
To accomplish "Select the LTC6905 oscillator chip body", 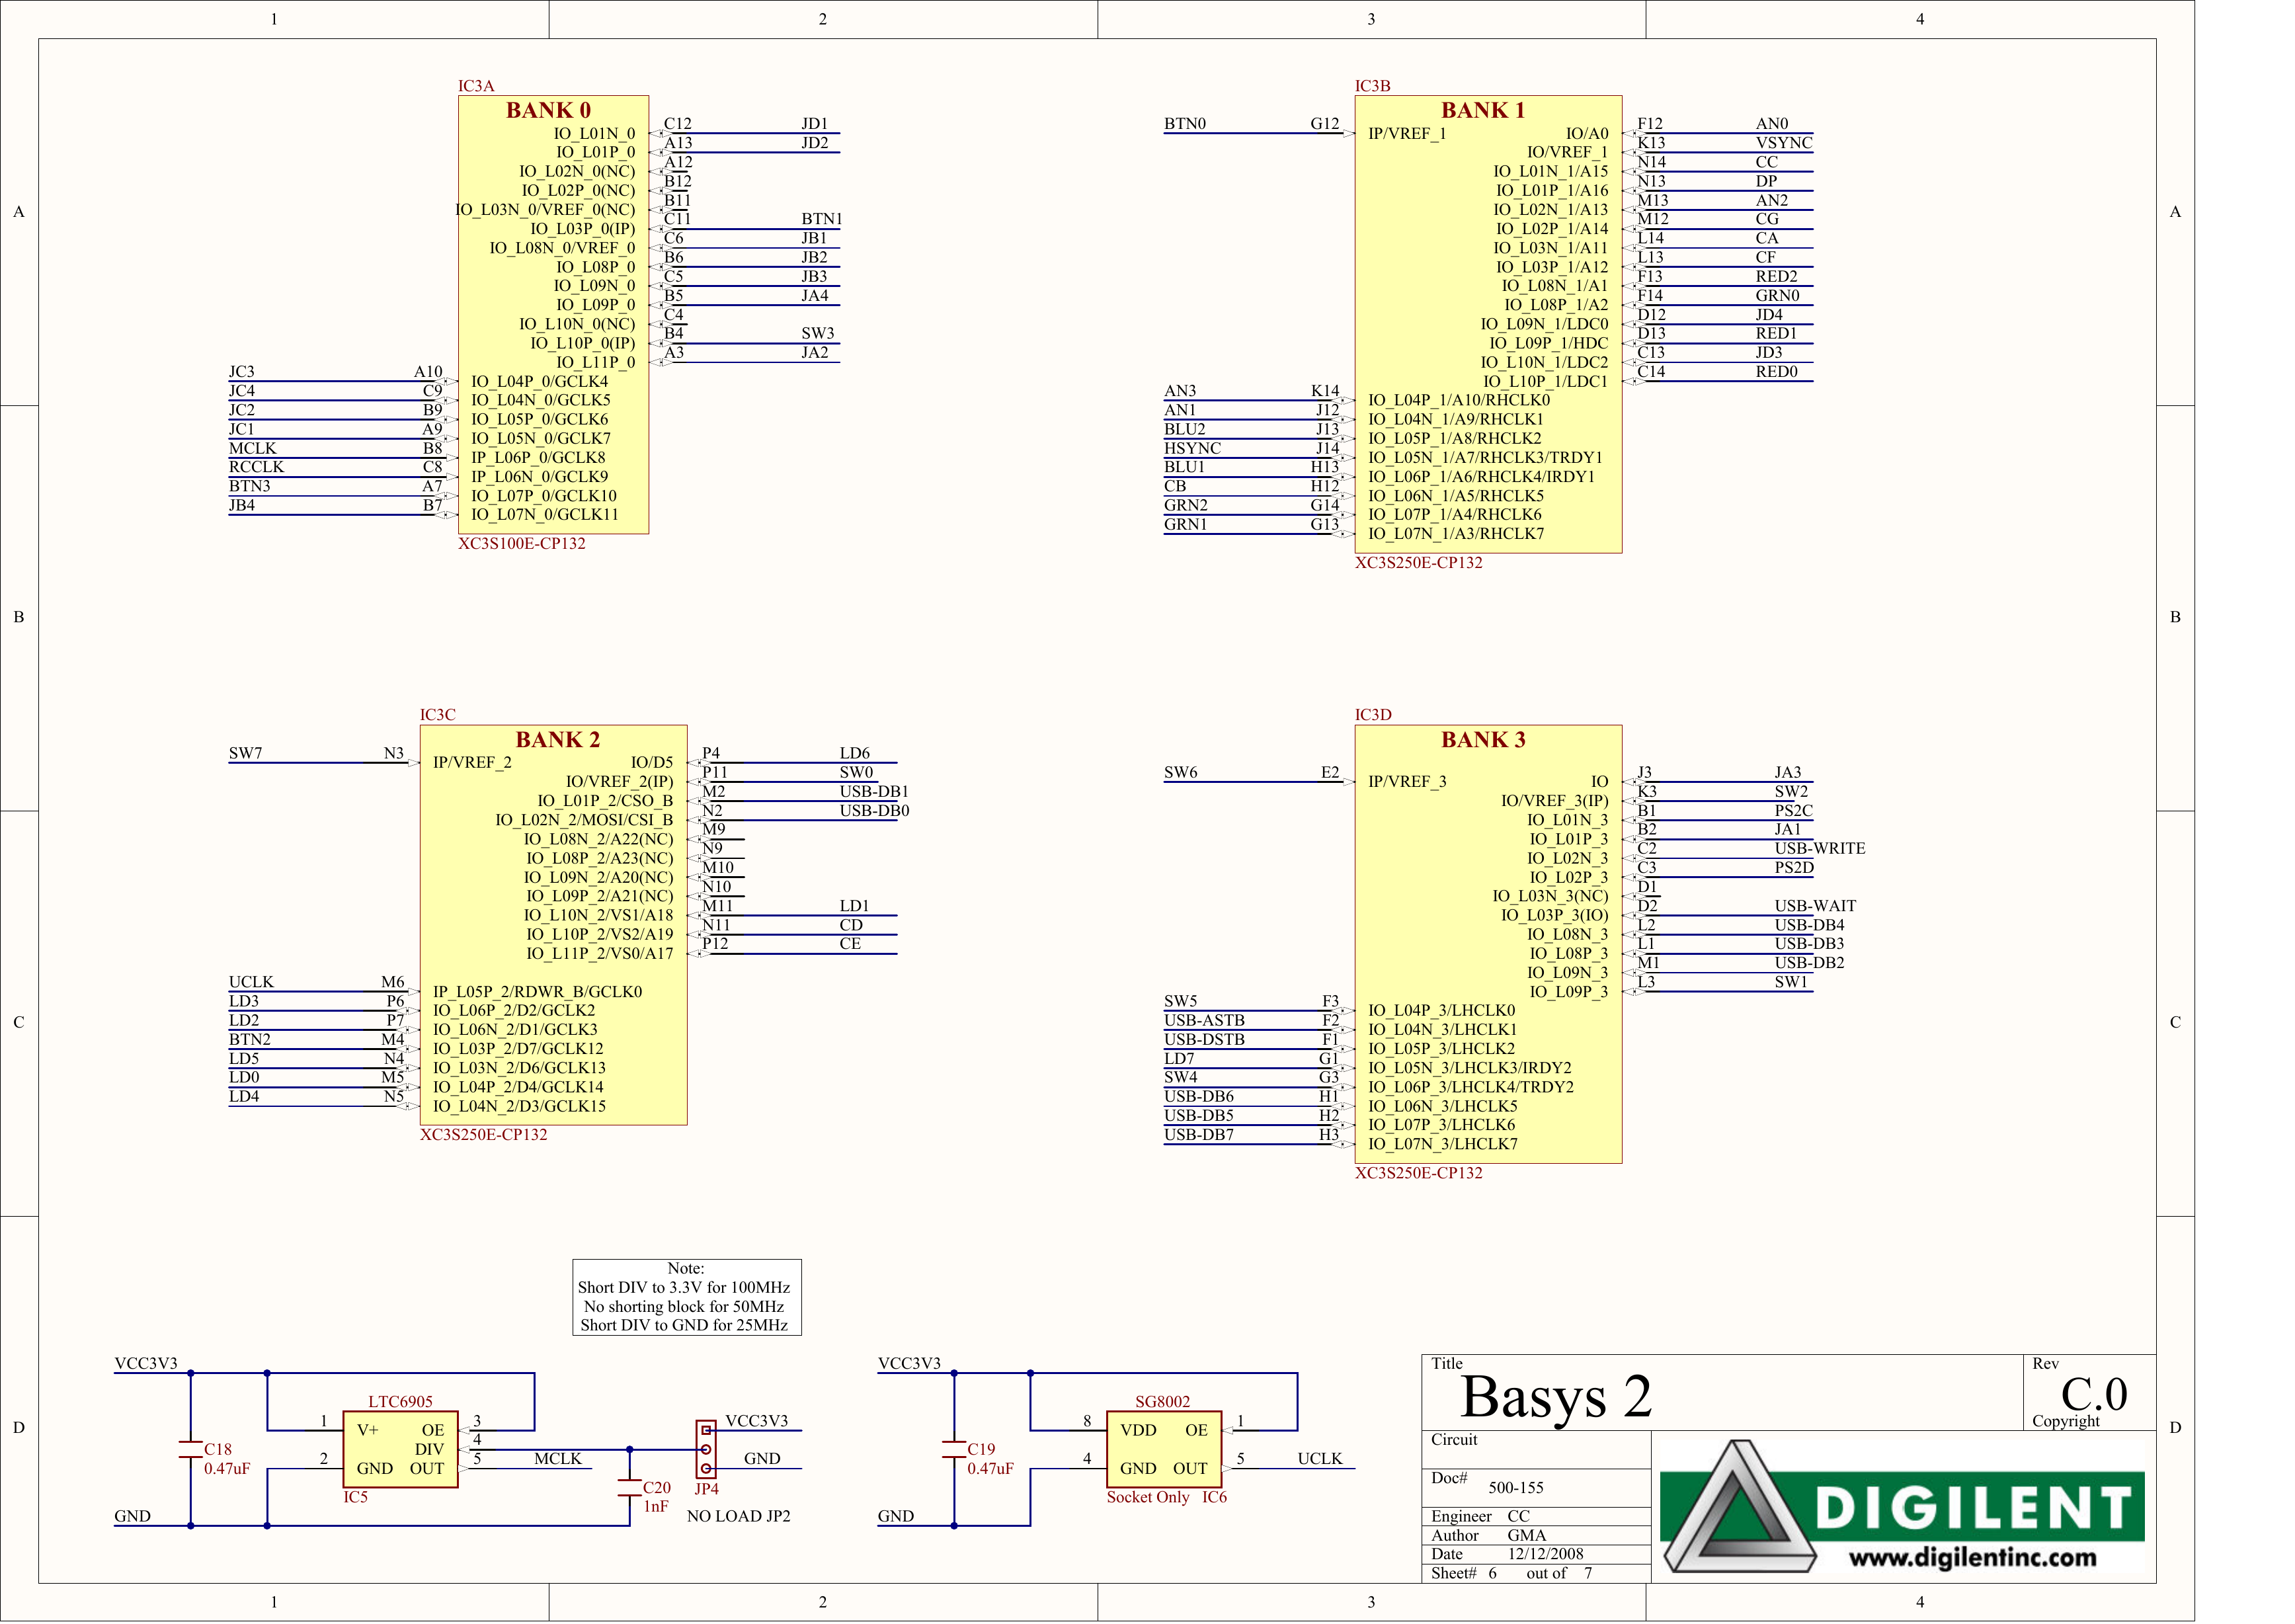I will (x=400, y=1449).
